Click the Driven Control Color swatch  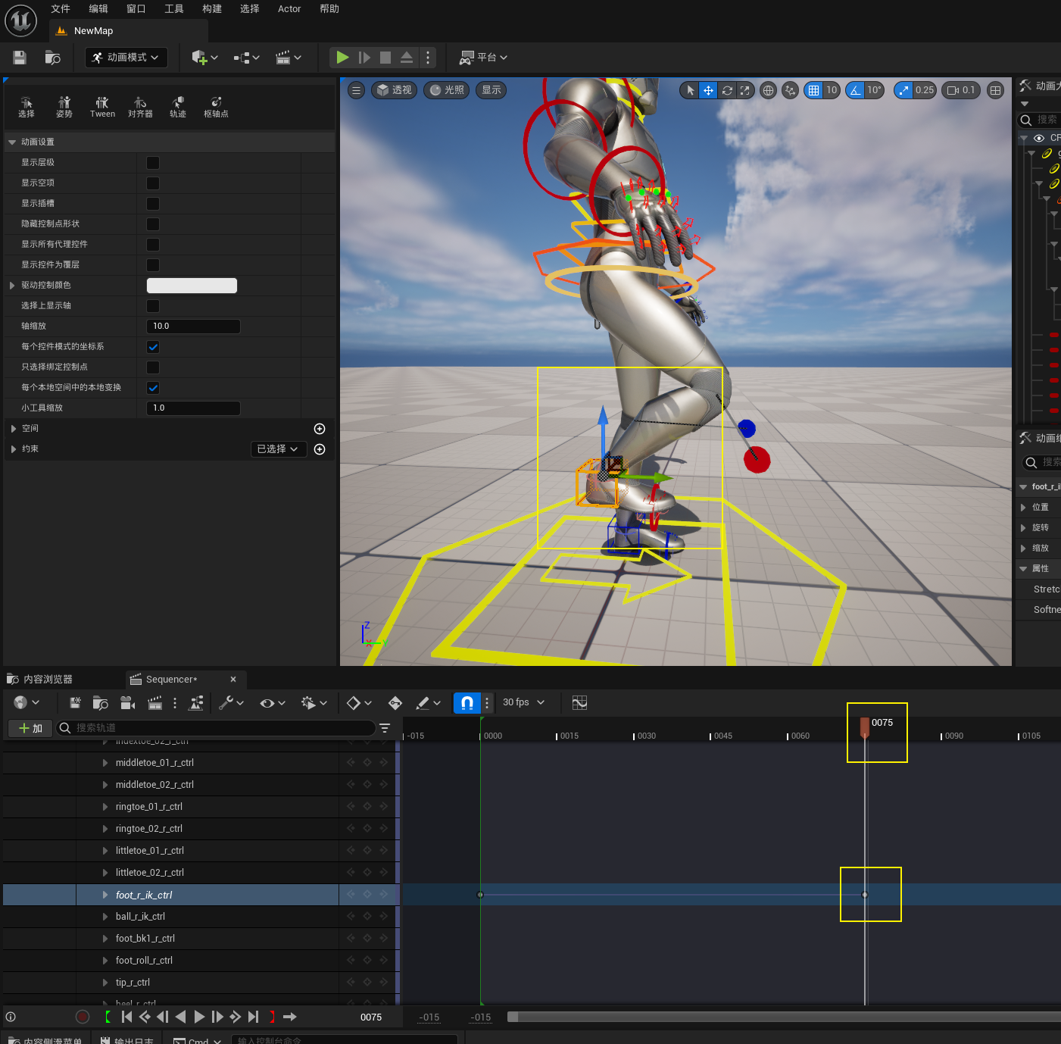coord(192,286)
